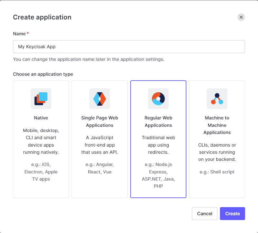Click the Single Page Web Applications diamond icon
This screenshot has width=258, height=233.
[x=100, y=99]
